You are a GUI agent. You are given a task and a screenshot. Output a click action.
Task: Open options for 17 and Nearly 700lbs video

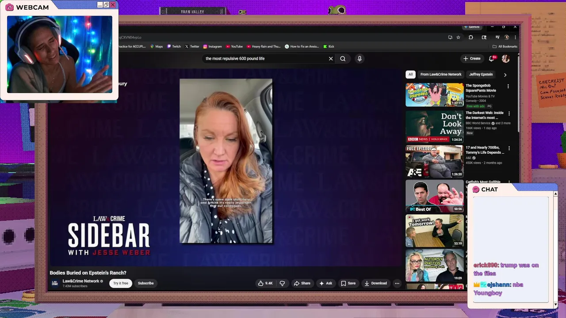(509, 149)
